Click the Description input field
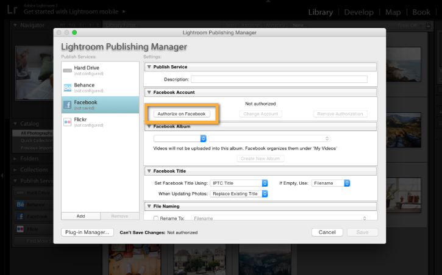 (279, 79)
